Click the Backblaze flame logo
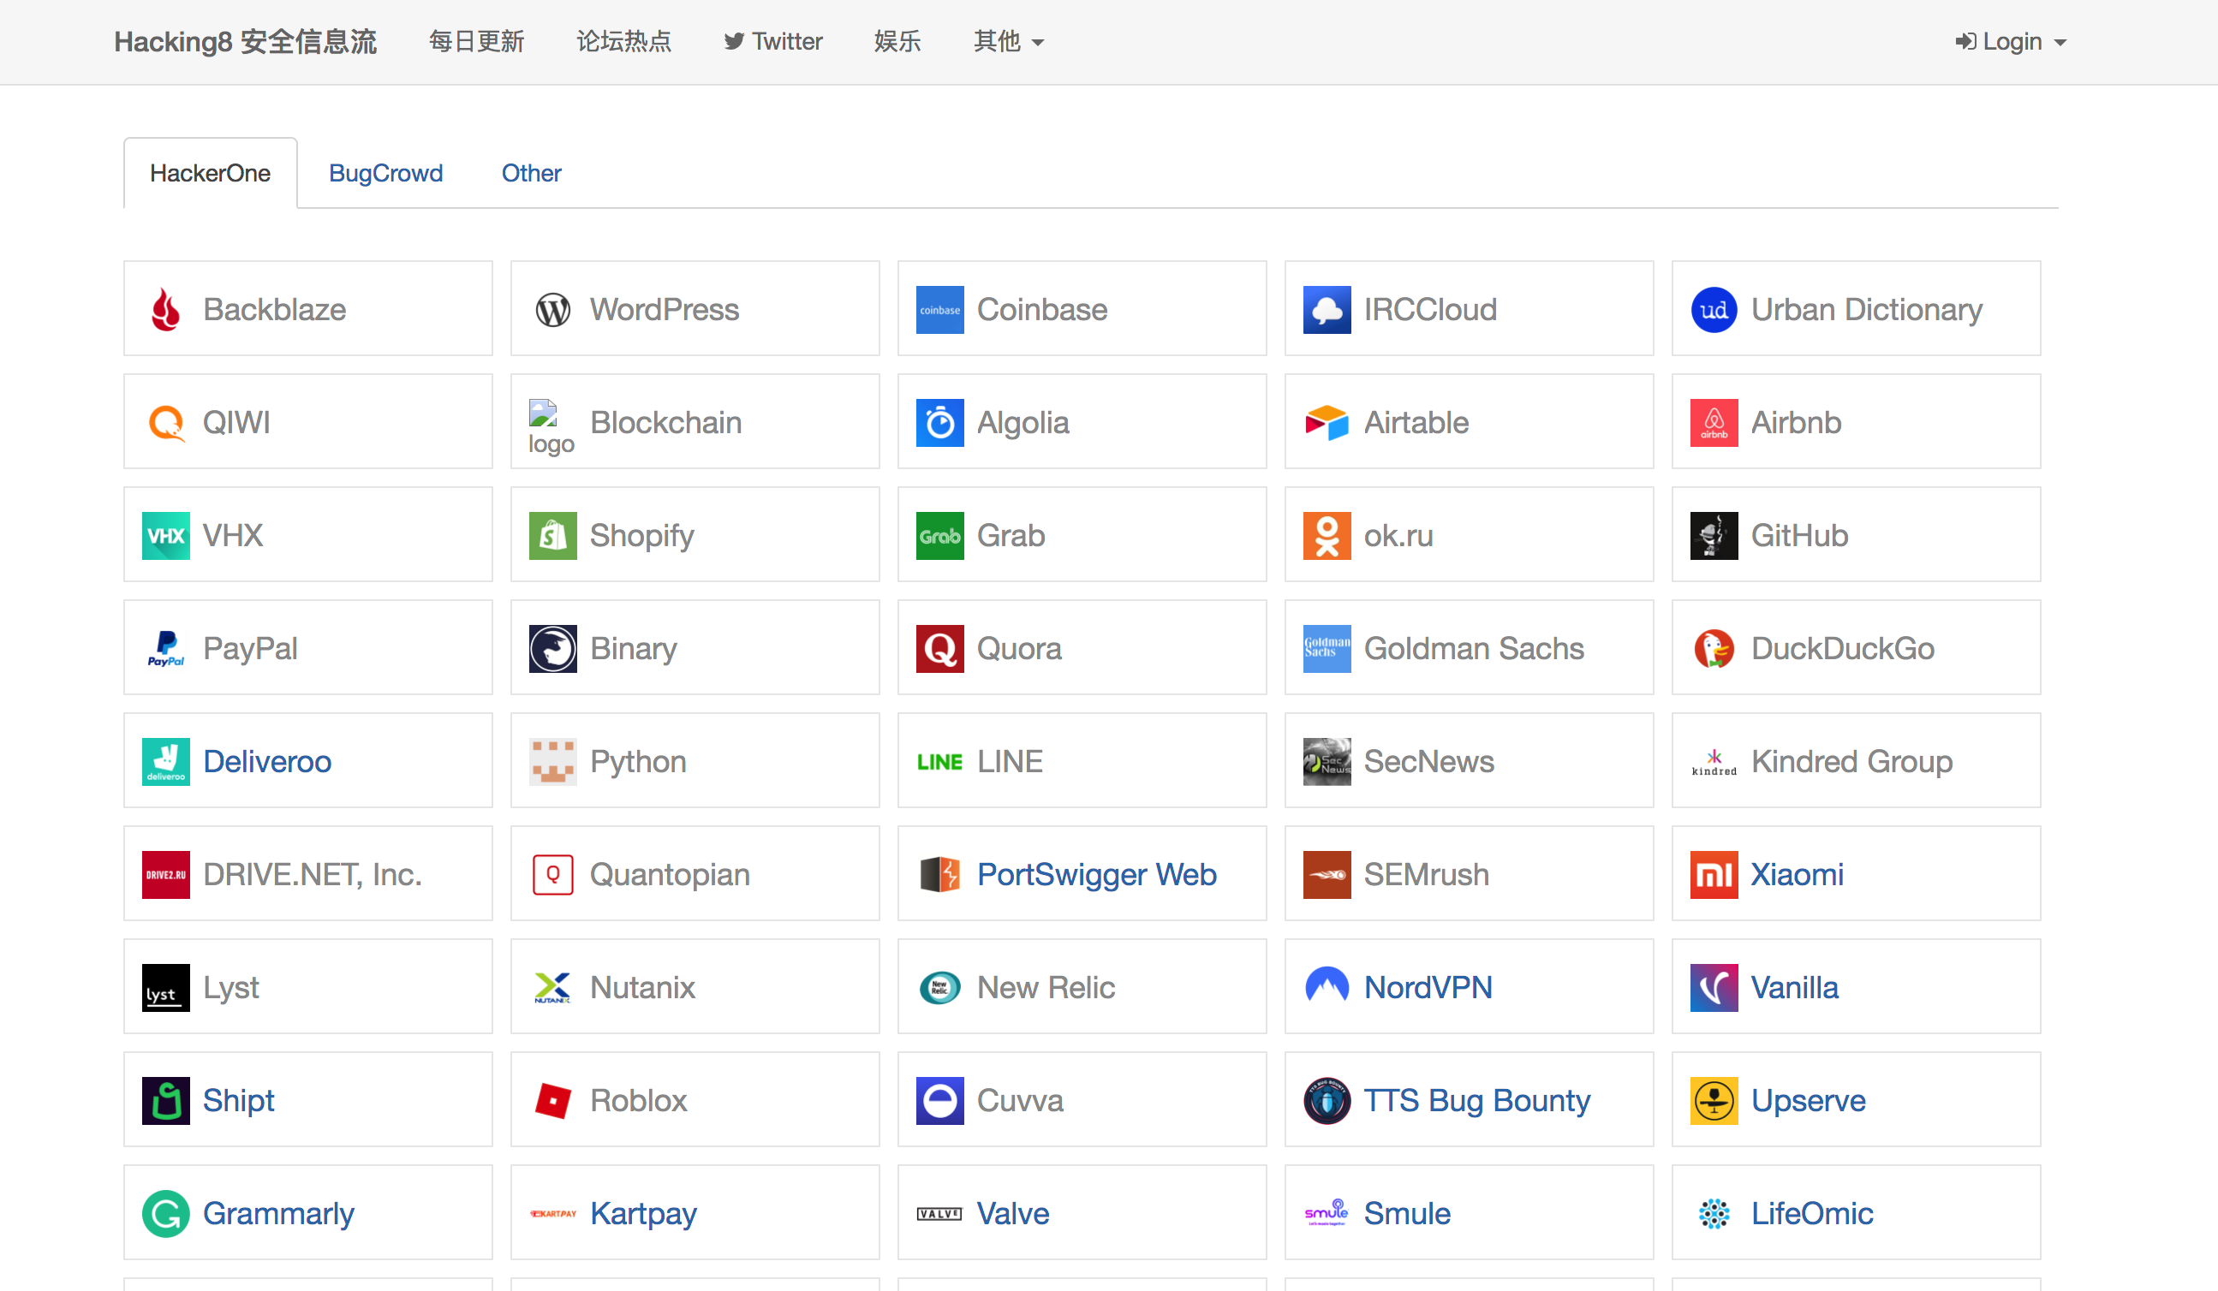The height and width of the screenshot is (1291, 2218). 165,310
